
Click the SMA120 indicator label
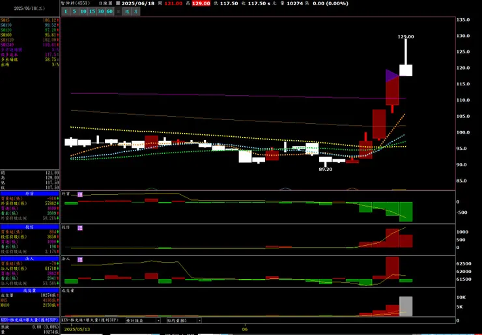pyautogui.click(x=7, y=40)
